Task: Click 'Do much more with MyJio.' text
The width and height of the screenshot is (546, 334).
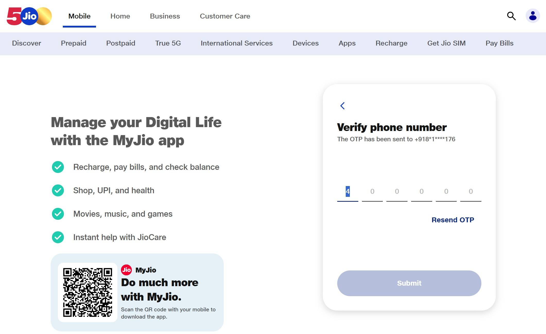Action: (160, 290)
